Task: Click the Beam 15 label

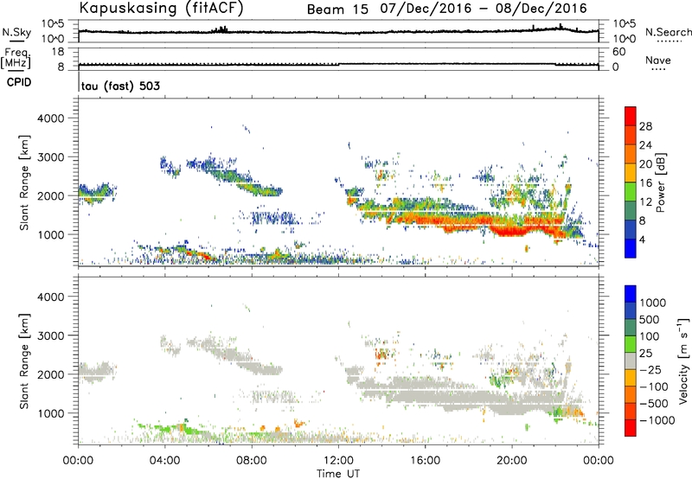Action: pyautogui.click(x=337, y=10)
